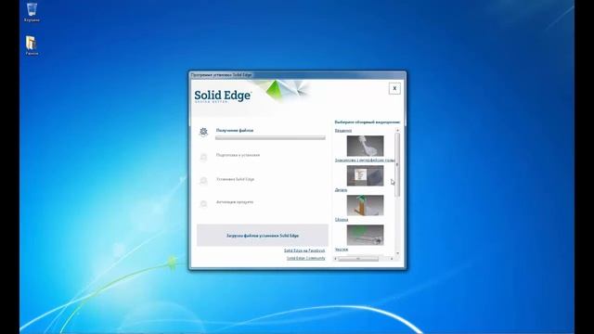594x334 pixels.
Task: Open the 'Деталь' video link
Action: tap(341, 189)
